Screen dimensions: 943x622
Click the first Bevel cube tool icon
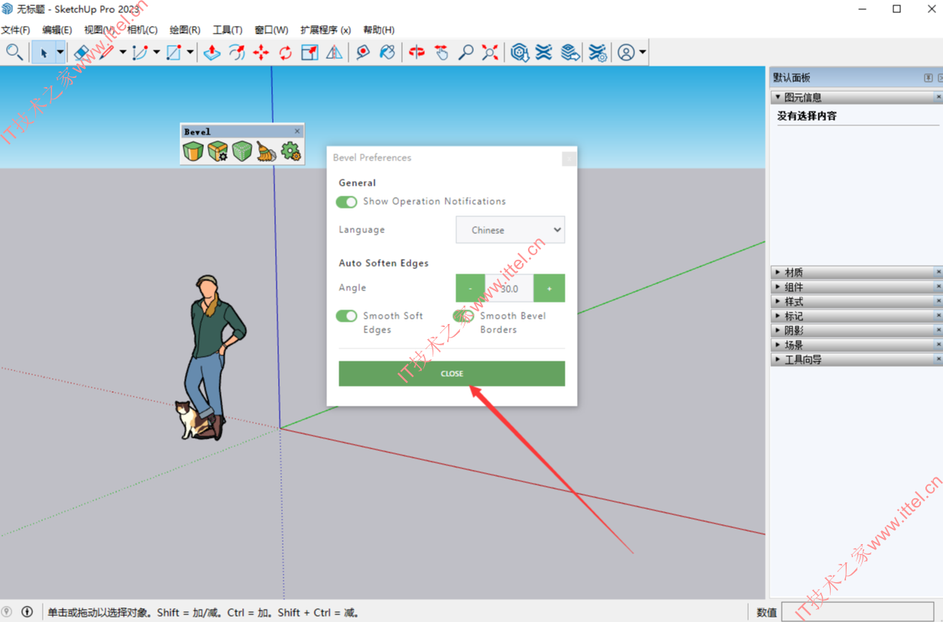pyautogui.click(x=193, y=151)
